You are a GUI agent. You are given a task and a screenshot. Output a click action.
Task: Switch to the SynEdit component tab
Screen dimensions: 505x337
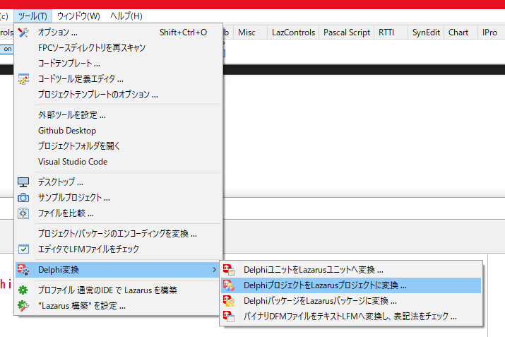(426, 32)
